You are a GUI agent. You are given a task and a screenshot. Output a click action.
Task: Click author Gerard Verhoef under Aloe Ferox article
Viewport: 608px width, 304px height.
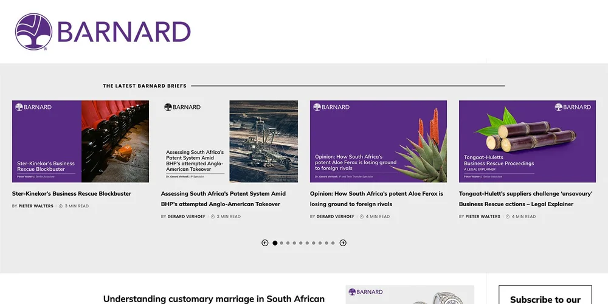(x=336, y=216)
